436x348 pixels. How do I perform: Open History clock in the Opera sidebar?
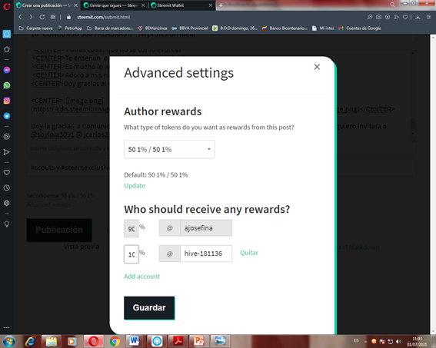(x=7, y=187)
